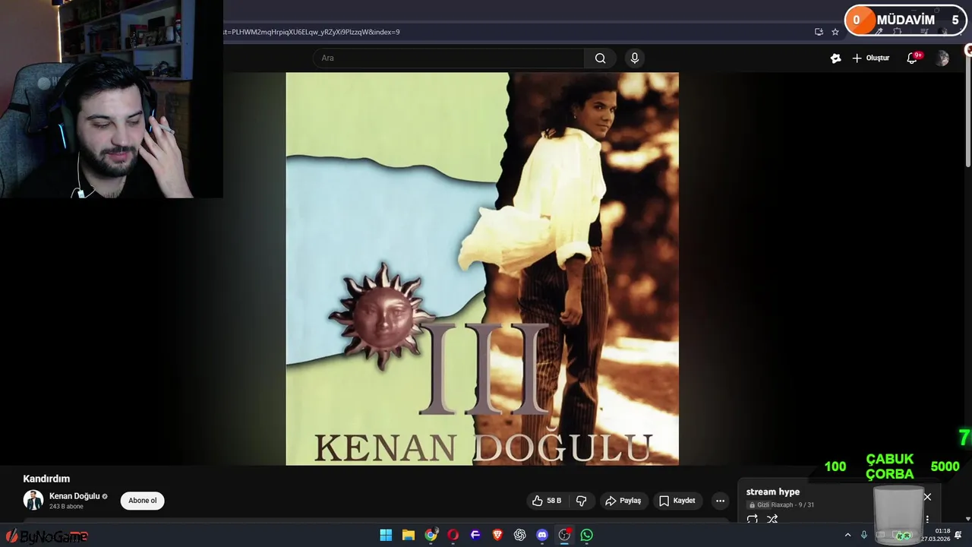Image resolution: width=972 pixels, height=547 pixels.
Task: Open Discord from taskbar
Action: click(542, 535)
